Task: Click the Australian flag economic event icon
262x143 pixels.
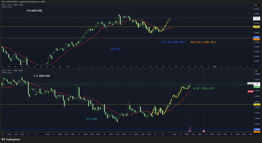Action: coord(190,131)
